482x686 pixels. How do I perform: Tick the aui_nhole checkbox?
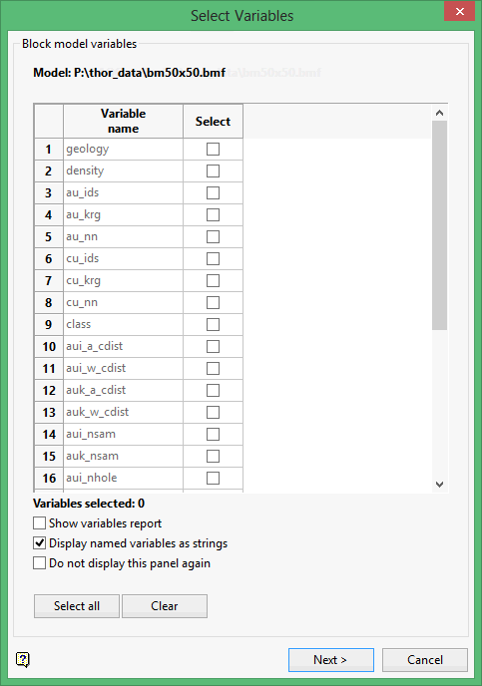pos(213,478)
